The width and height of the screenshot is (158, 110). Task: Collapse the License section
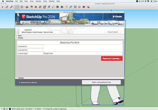coord(17,38)
